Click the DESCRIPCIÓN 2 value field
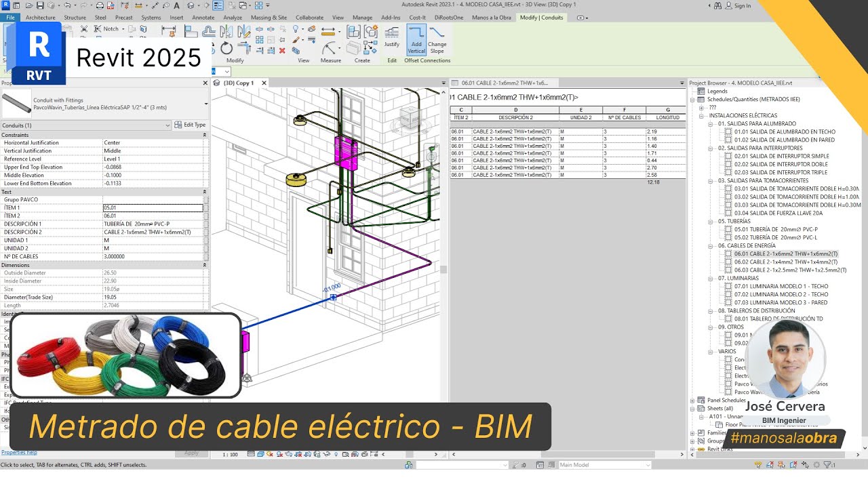 [x=153, y=232]
